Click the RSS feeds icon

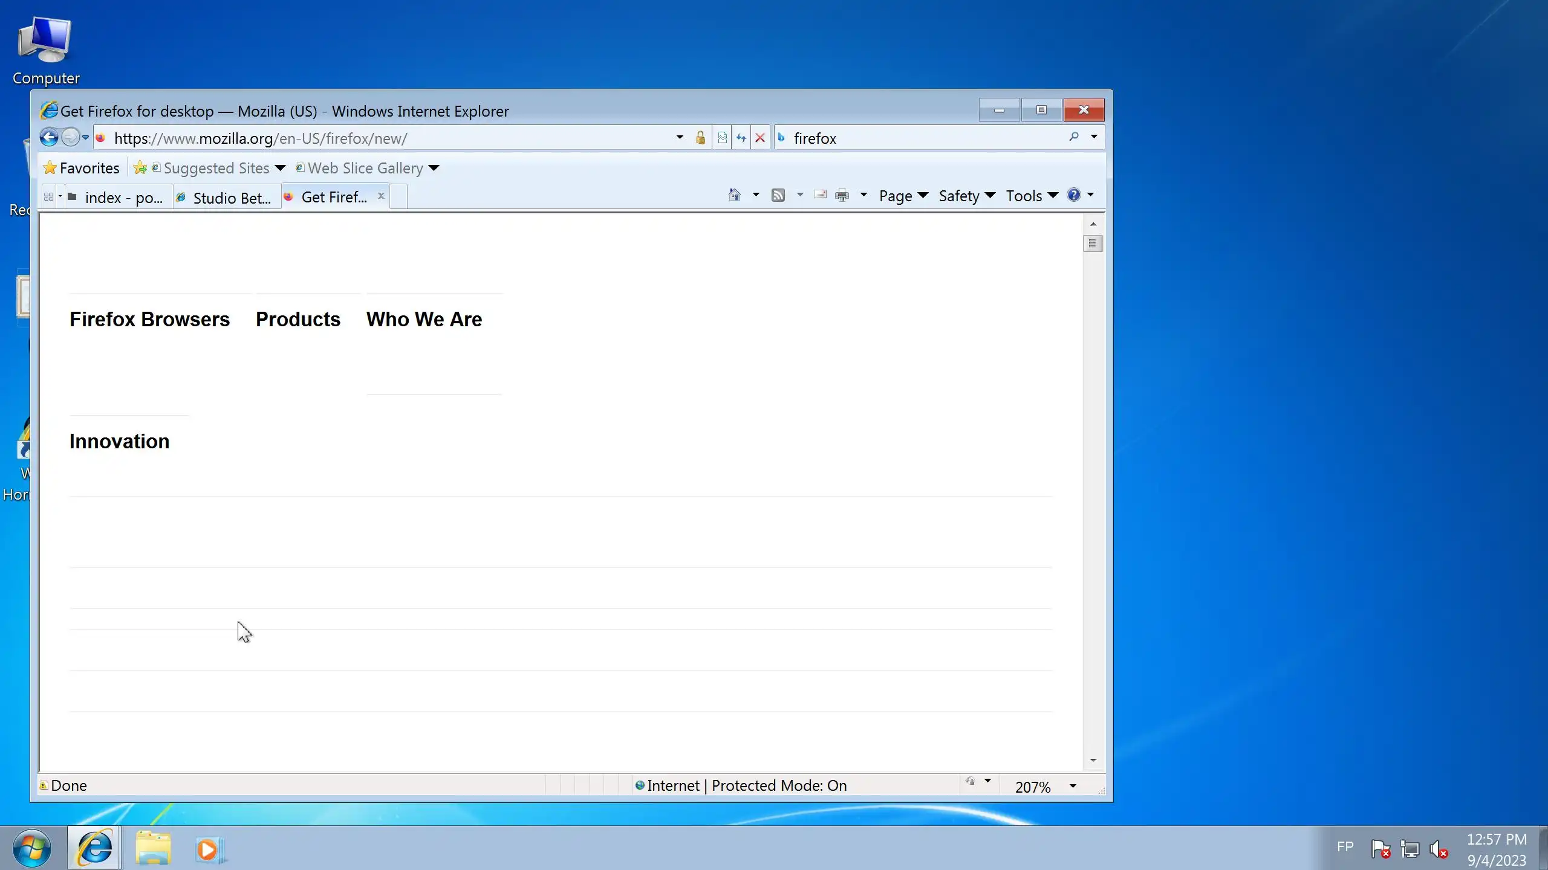point(778,195)
